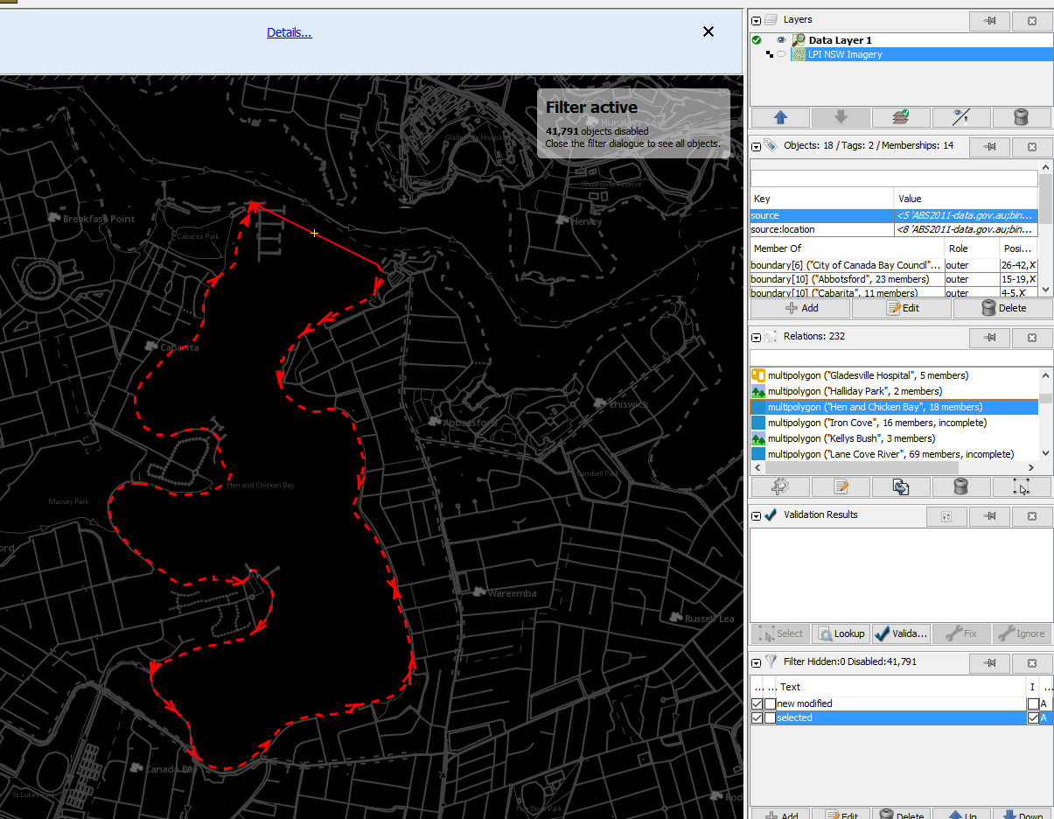Open the Details... link
The width and height of the screenshot is (1054, 819).
pyautogui.click(x=290, y=32)
